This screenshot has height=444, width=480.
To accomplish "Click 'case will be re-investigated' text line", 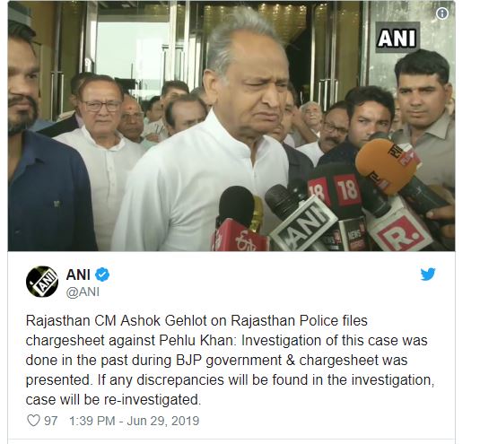I will point(113,399).
